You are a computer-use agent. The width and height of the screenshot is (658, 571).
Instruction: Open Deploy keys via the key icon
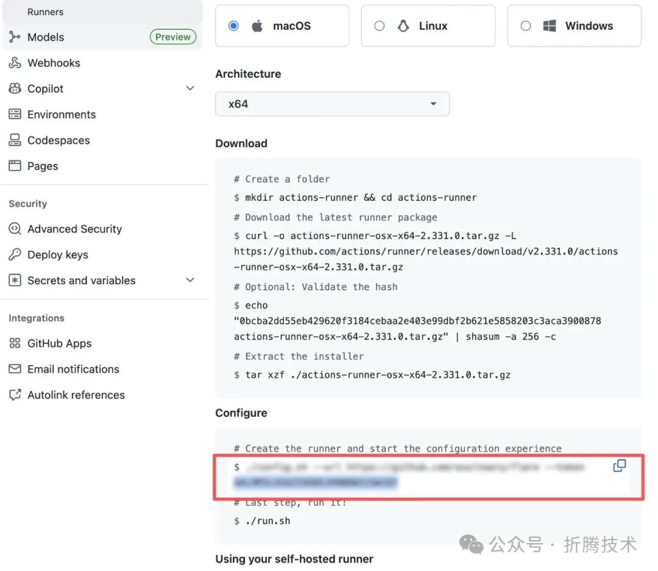(15, 254)
